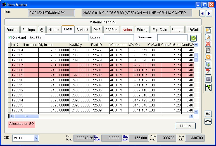Uncheck the On Hand checkbox
The image size is (216, 146).
(10, 38)
